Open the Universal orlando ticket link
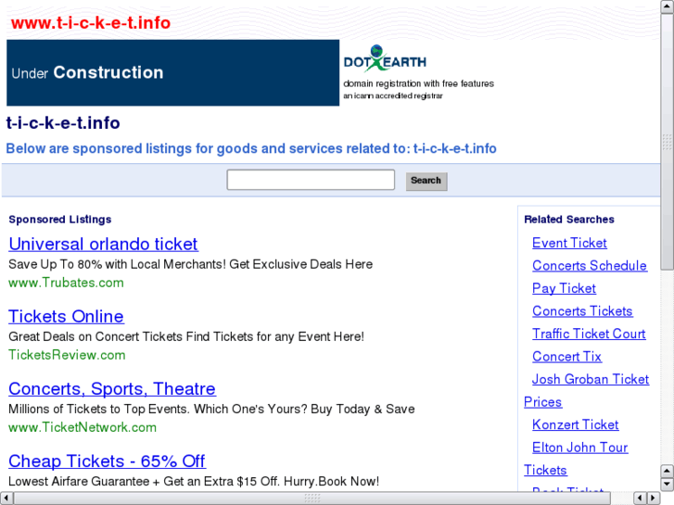The width and height of the screenshot is (674, 505). pyautogui.click(x=103, y=244)
